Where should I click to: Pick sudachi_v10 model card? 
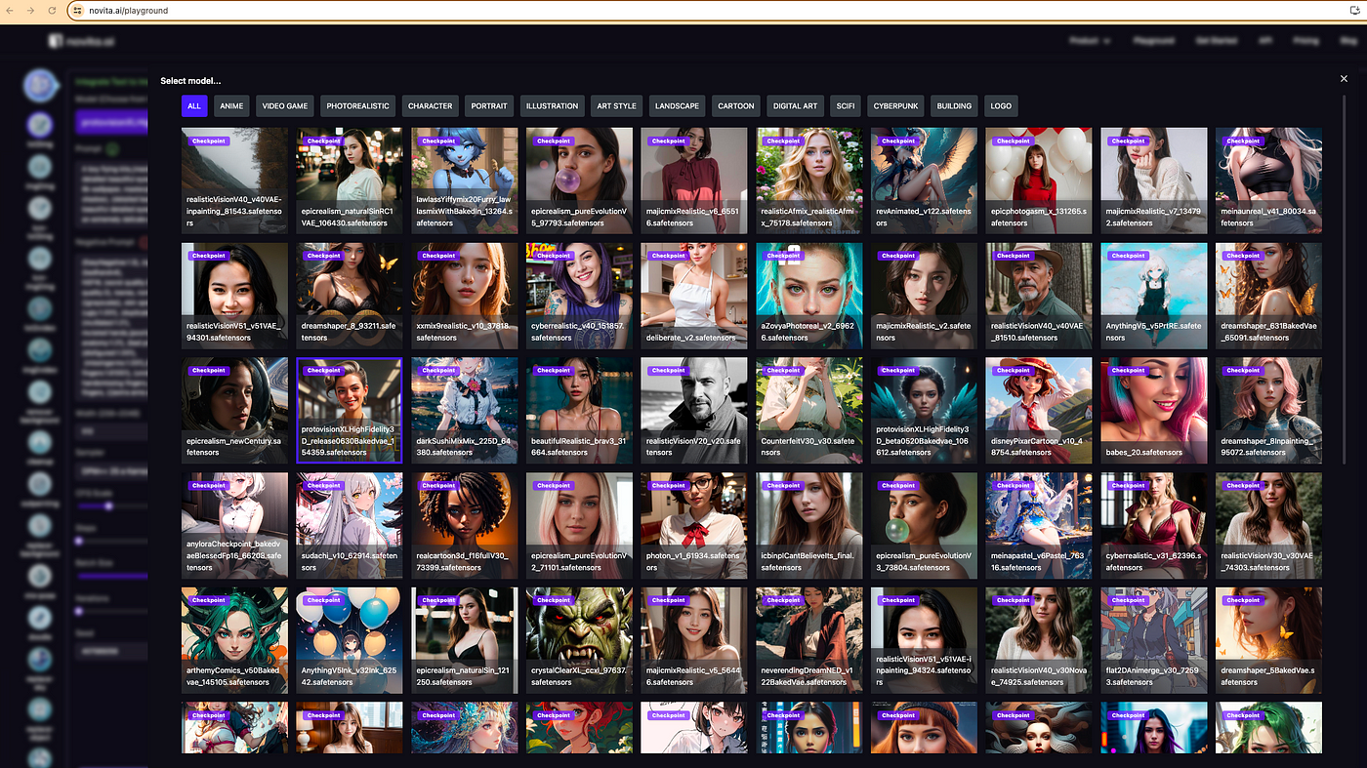(350, 525)
